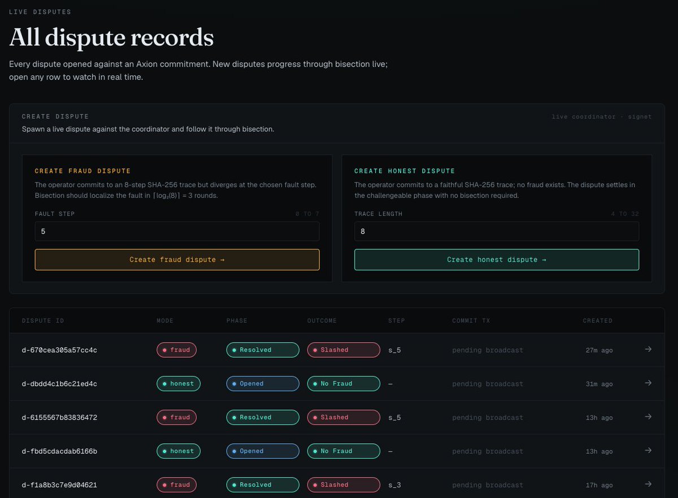This screenshot has height=498, width=678.
Task: Click honest mode badge in d-fbd5cdacdab6166b row
Action: click(x=178, y=451)
